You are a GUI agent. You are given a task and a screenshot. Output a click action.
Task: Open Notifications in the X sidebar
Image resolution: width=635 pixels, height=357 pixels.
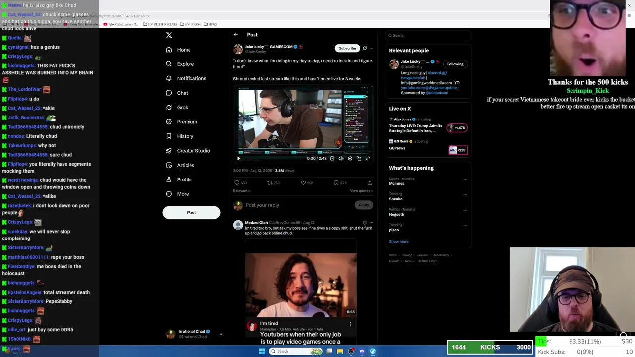click(186, 78)
